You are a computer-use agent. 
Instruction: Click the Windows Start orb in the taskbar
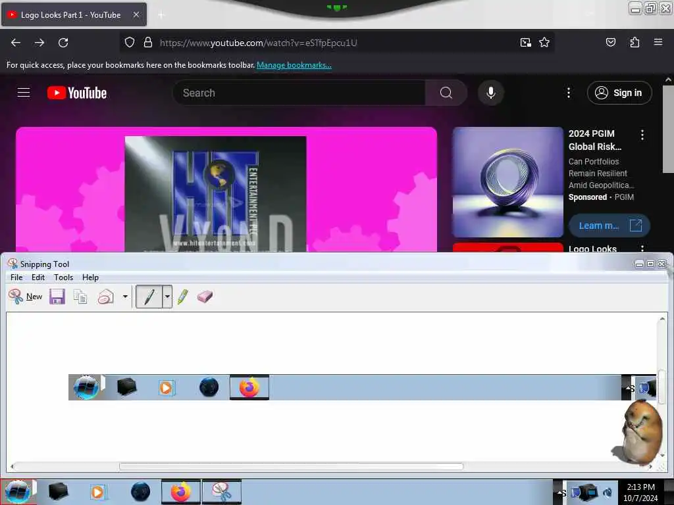pyautogui.click(x=18, y=492)
